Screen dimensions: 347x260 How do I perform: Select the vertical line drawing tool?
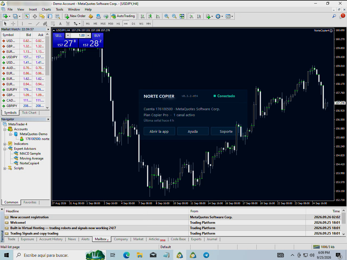tap(22, 24)
